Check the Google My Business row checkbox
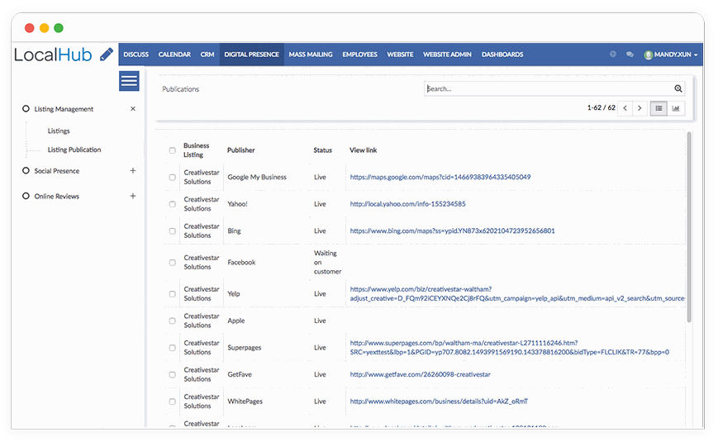This screenshot has width=718, height=442. (x=173, y=177)
